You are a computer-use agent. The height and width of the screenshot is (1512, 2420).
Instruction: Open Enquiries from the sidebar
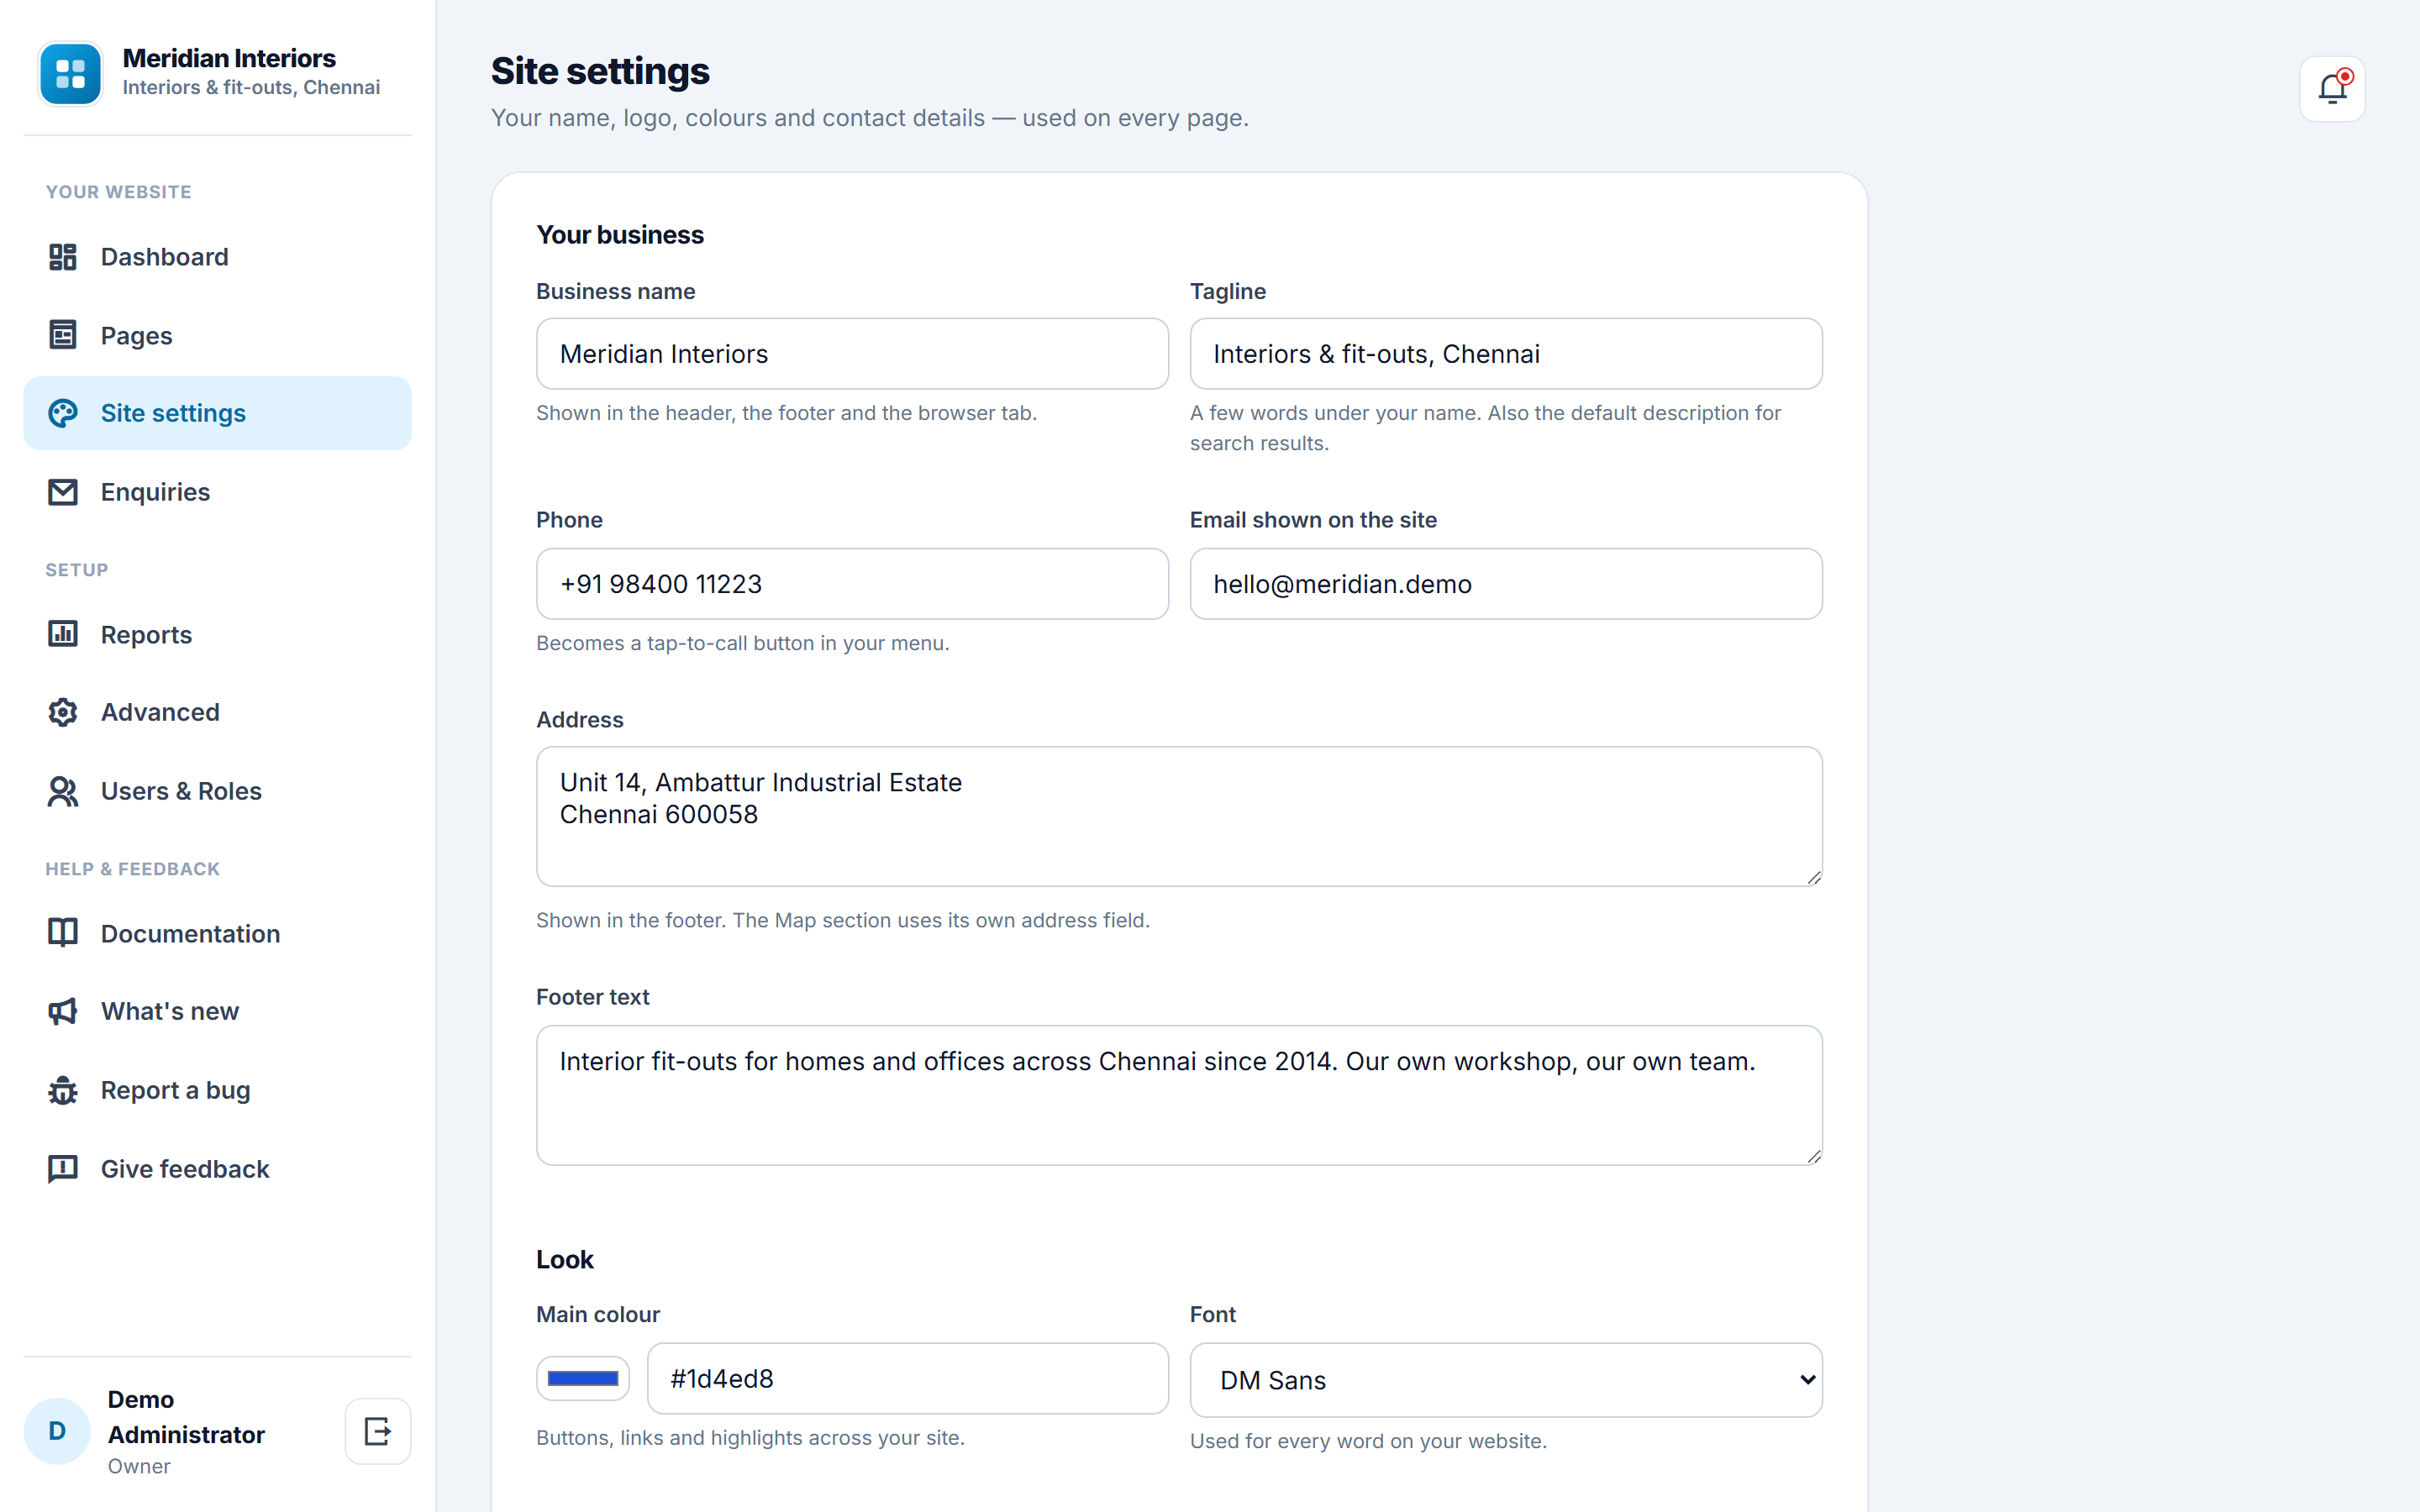coord(217,492)
